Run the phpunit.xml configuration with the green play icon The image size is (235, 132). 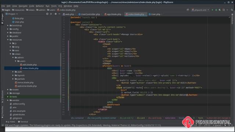point(212,10)
